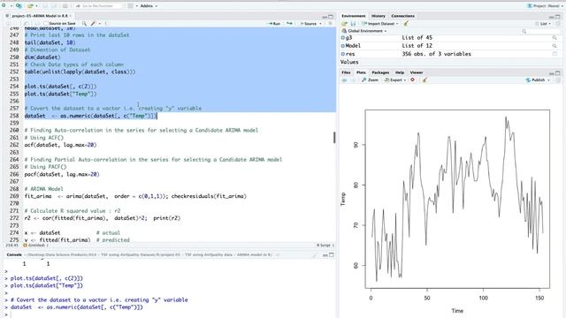
Task: Open the Global Environment dropdown
Action: click(364, 31)
